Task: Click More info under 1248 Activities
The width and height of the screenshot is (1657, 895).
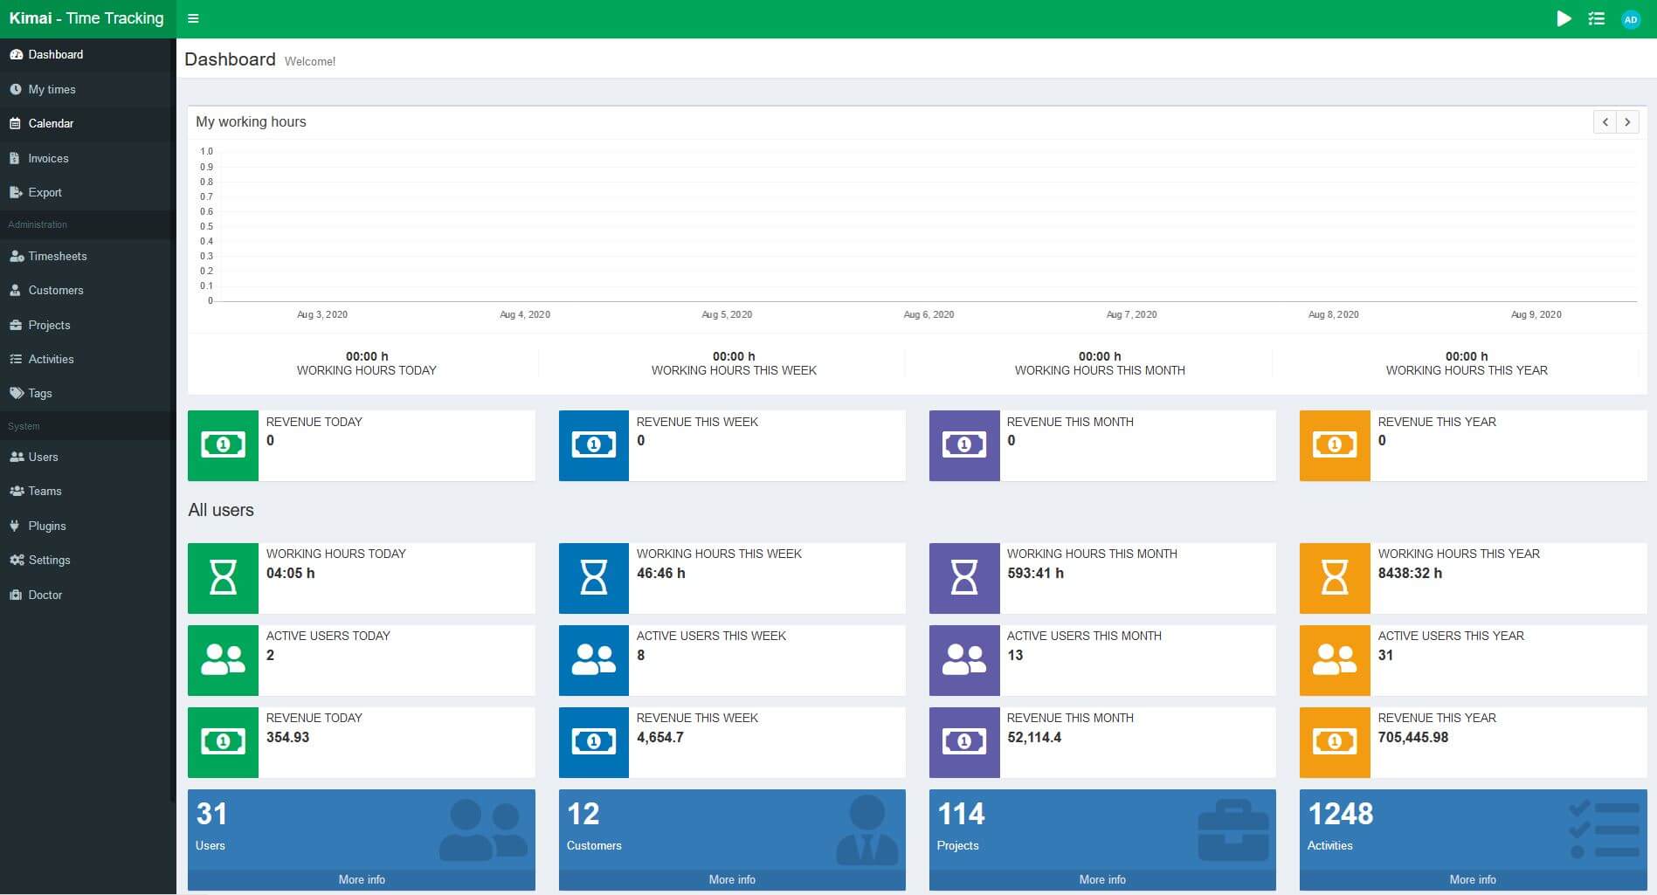Action: pyautogui.click(x=1473, y=879)
